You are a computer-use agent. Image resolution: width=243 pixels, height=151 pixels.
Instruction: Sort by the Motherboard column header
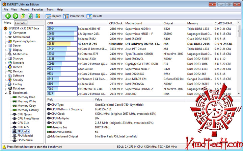[143, 23]
